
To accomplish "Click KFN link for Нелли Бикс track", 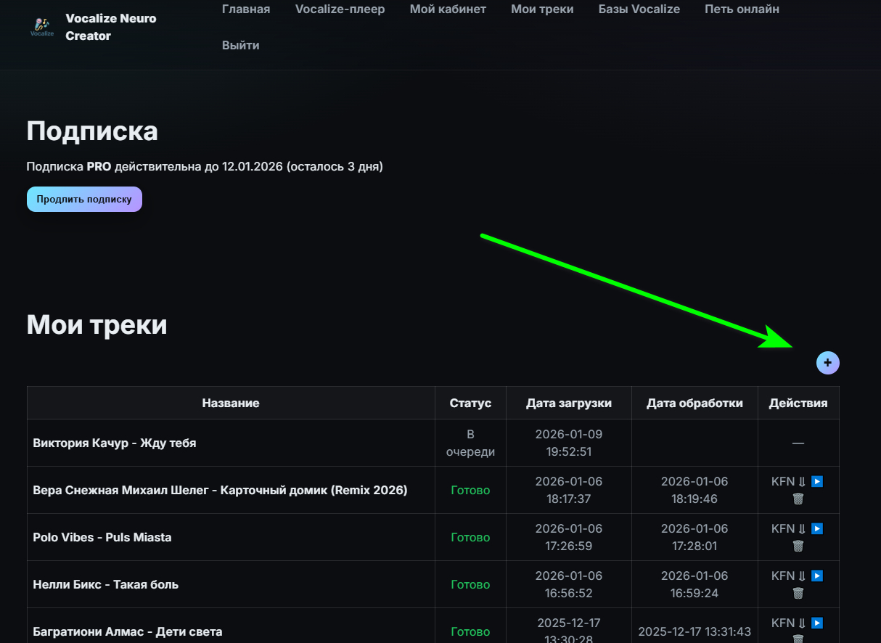I will pos(782,576).
